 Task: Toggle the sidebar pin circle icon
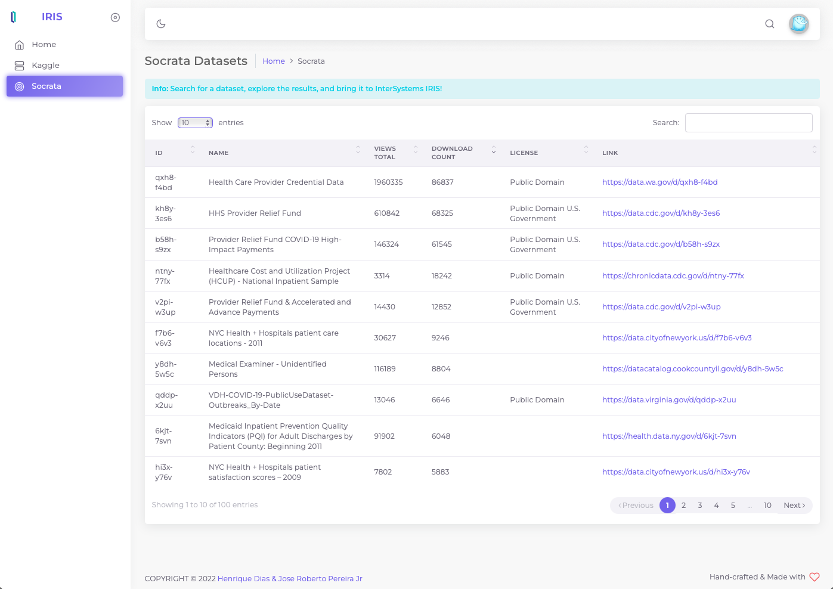point(116,17)
